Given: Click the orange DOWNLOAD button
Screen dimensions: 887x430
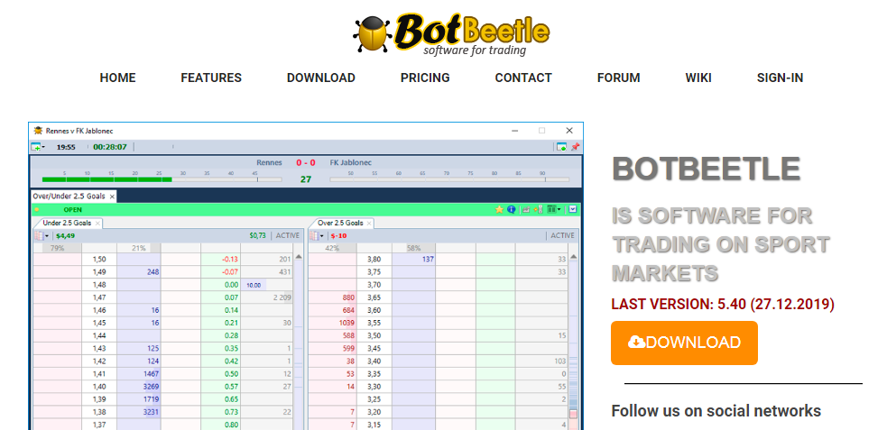Looking at the screenshot, I should click(x=684, y=343).
